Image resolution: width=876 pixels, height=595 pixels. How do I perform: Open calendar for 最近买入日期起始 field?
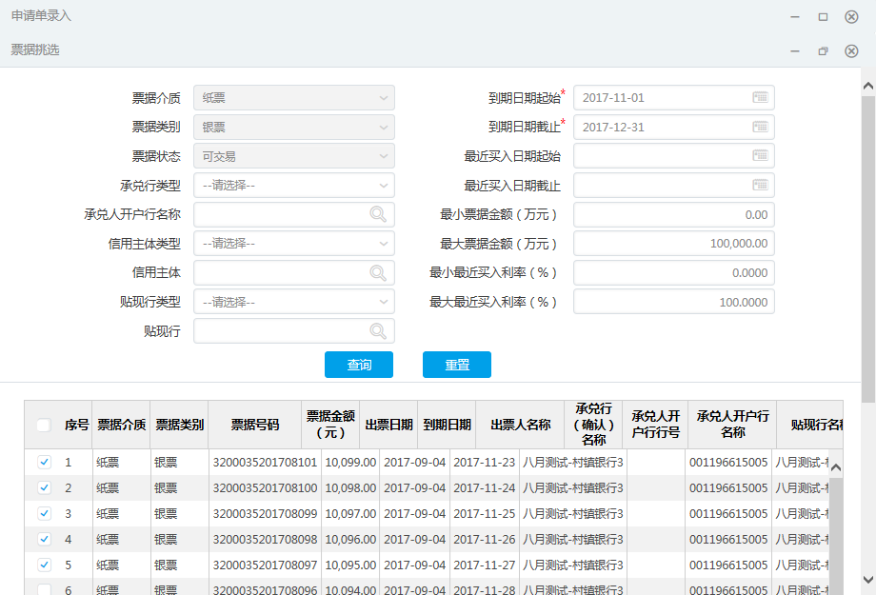(x=760, y=155)
